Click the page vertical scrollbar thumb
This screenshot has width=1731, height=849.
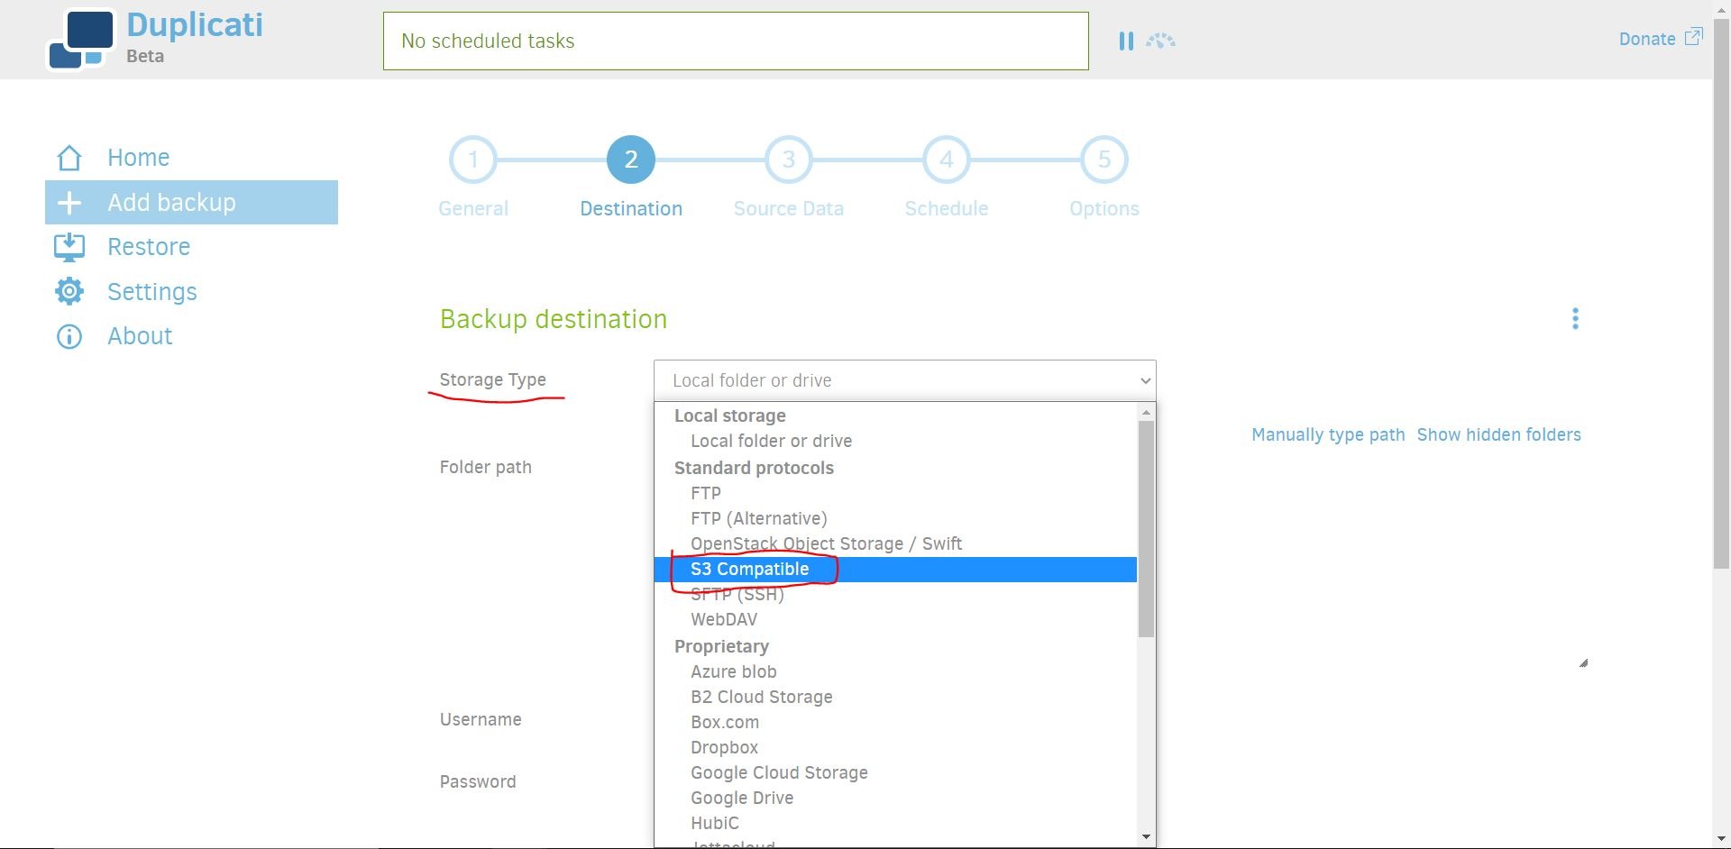1721,293
